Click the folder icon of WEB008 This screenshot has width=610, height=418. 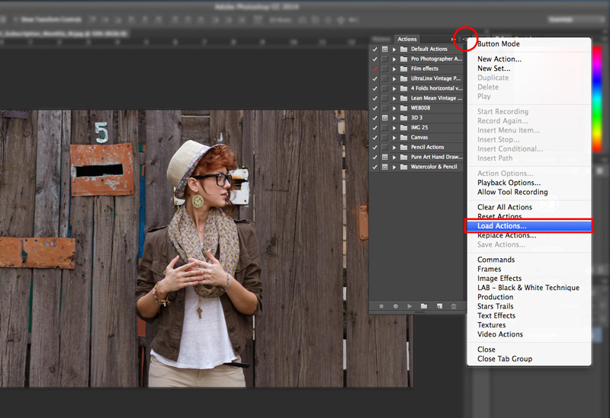pyautogui.click(x=404, y=108)
